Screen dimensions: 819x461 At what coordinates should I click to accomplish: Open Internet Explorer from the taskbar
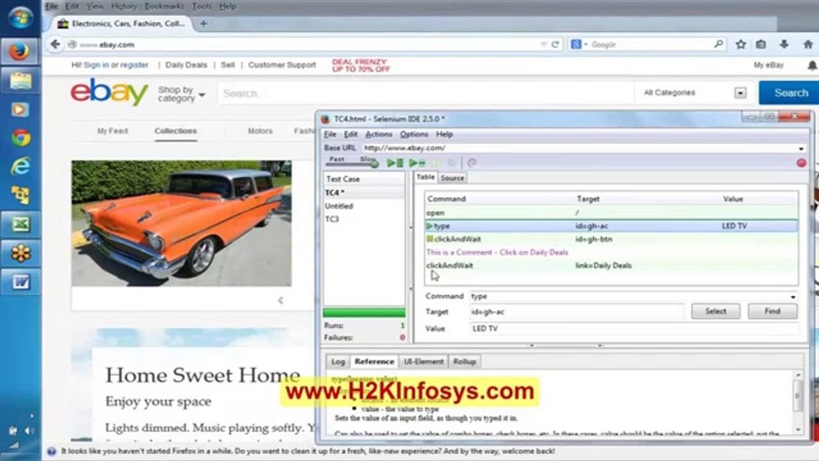(x=20, y=167)
